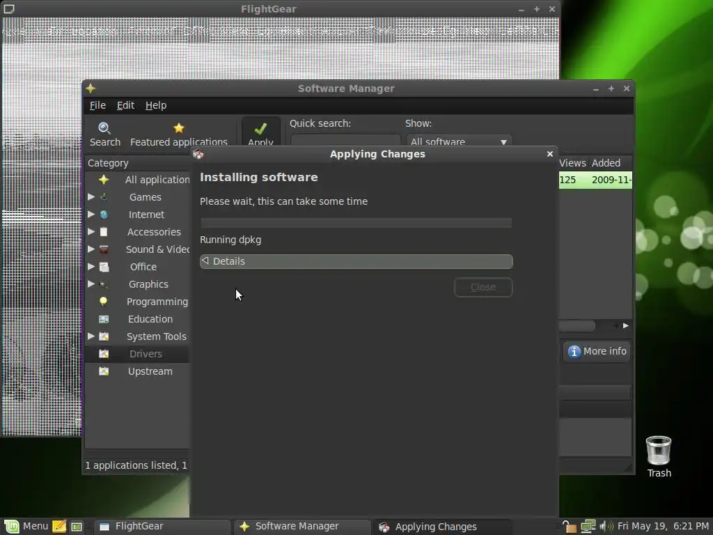Click the Search magnifier icon in Software Manager
This screenshot has height=535, width=713.
pos(104,128)
